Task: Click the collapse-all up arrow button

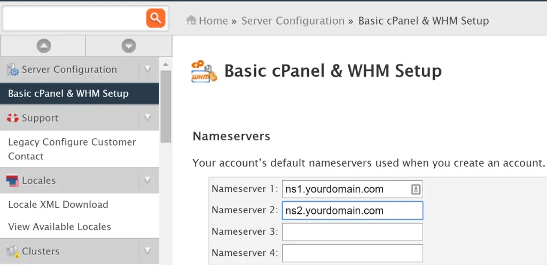Action: click(44, 46)
